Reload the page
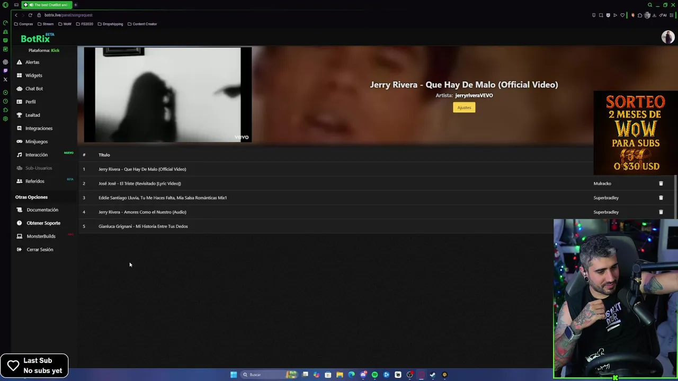Image resolution: width=678 pixels, height=381 pixels. (30, 15)
